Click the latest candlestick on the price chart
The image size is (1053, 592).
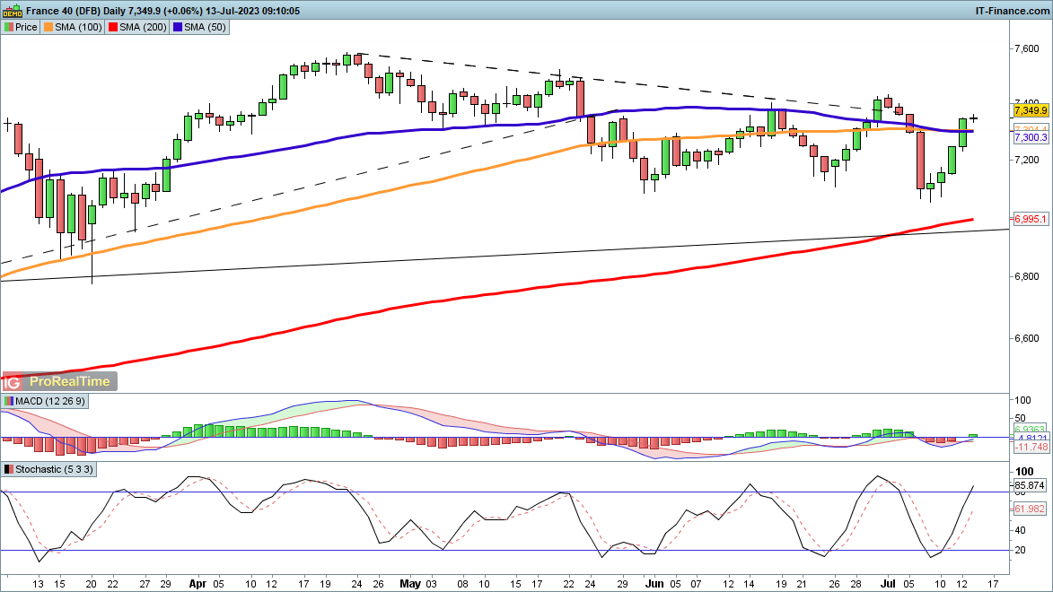click(x=973, y=118)
